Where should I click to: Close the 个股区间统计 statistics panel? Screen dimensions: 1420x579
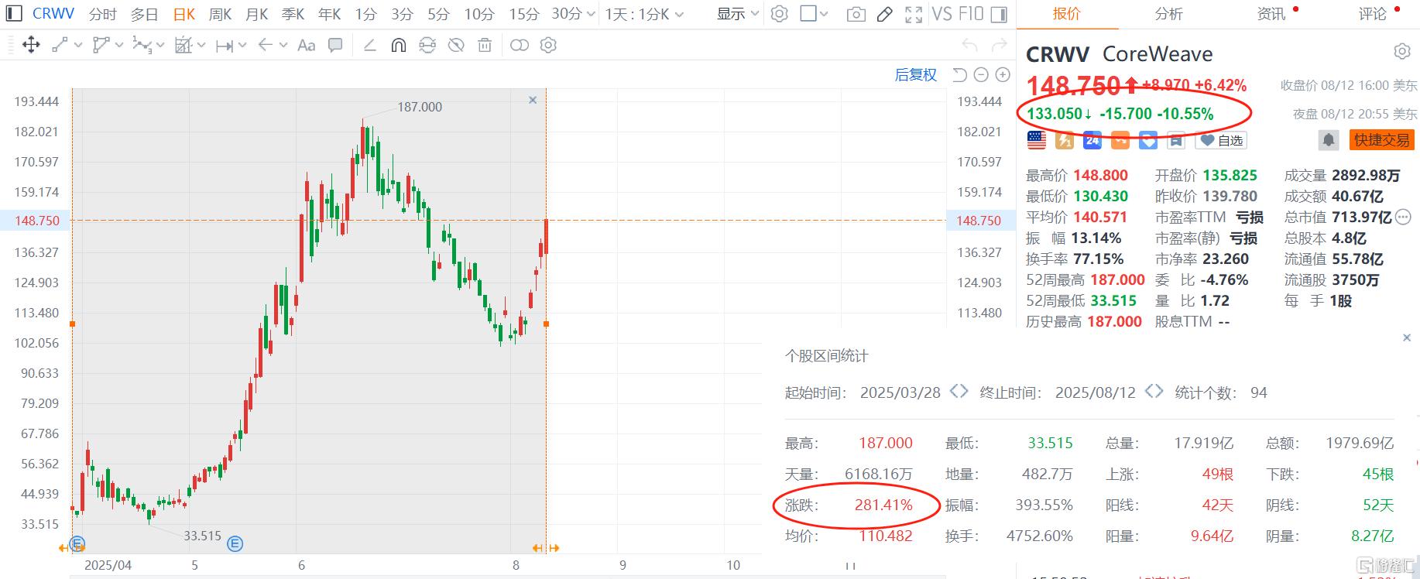pos(1407,337)
